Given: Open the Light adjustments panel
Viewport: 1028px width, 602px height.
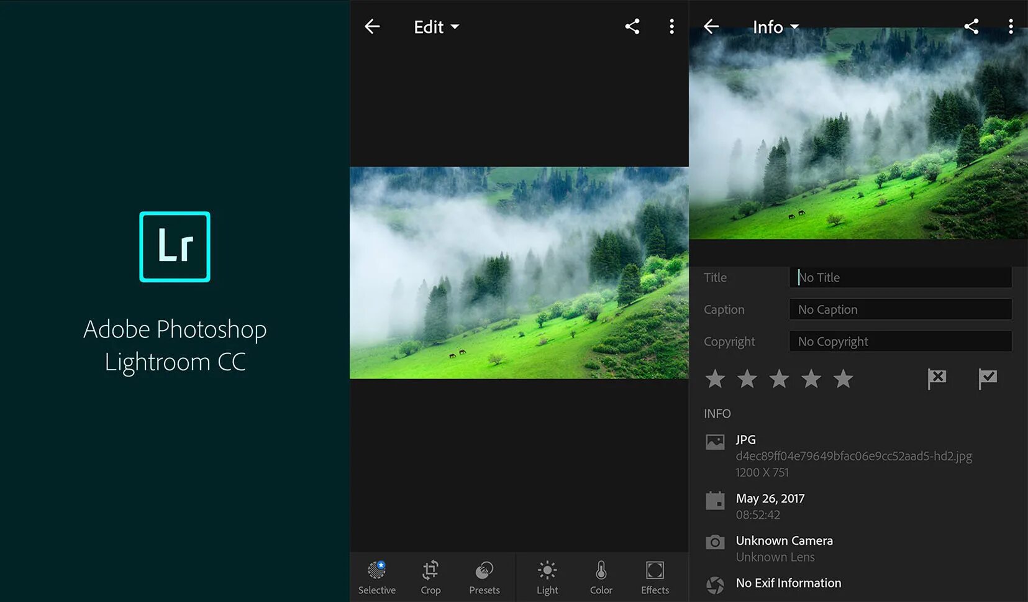Looking at the screenshot, I should pos(547,577).
